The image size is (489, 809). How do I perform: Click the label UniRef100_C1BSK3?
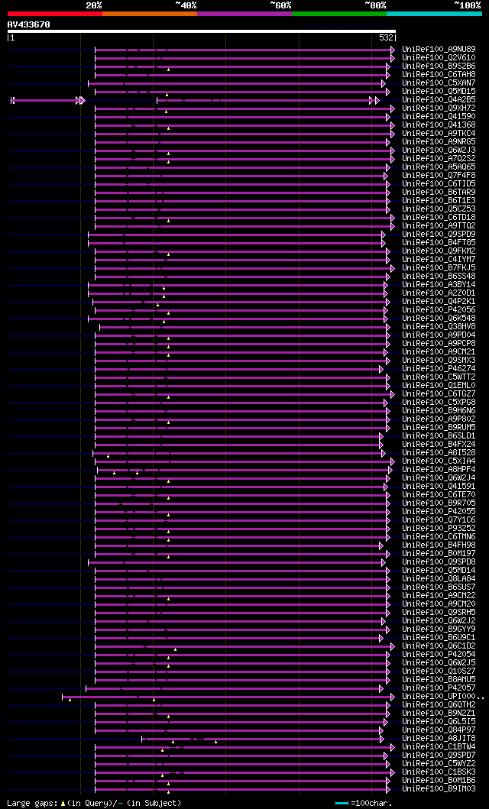[439, 772]
